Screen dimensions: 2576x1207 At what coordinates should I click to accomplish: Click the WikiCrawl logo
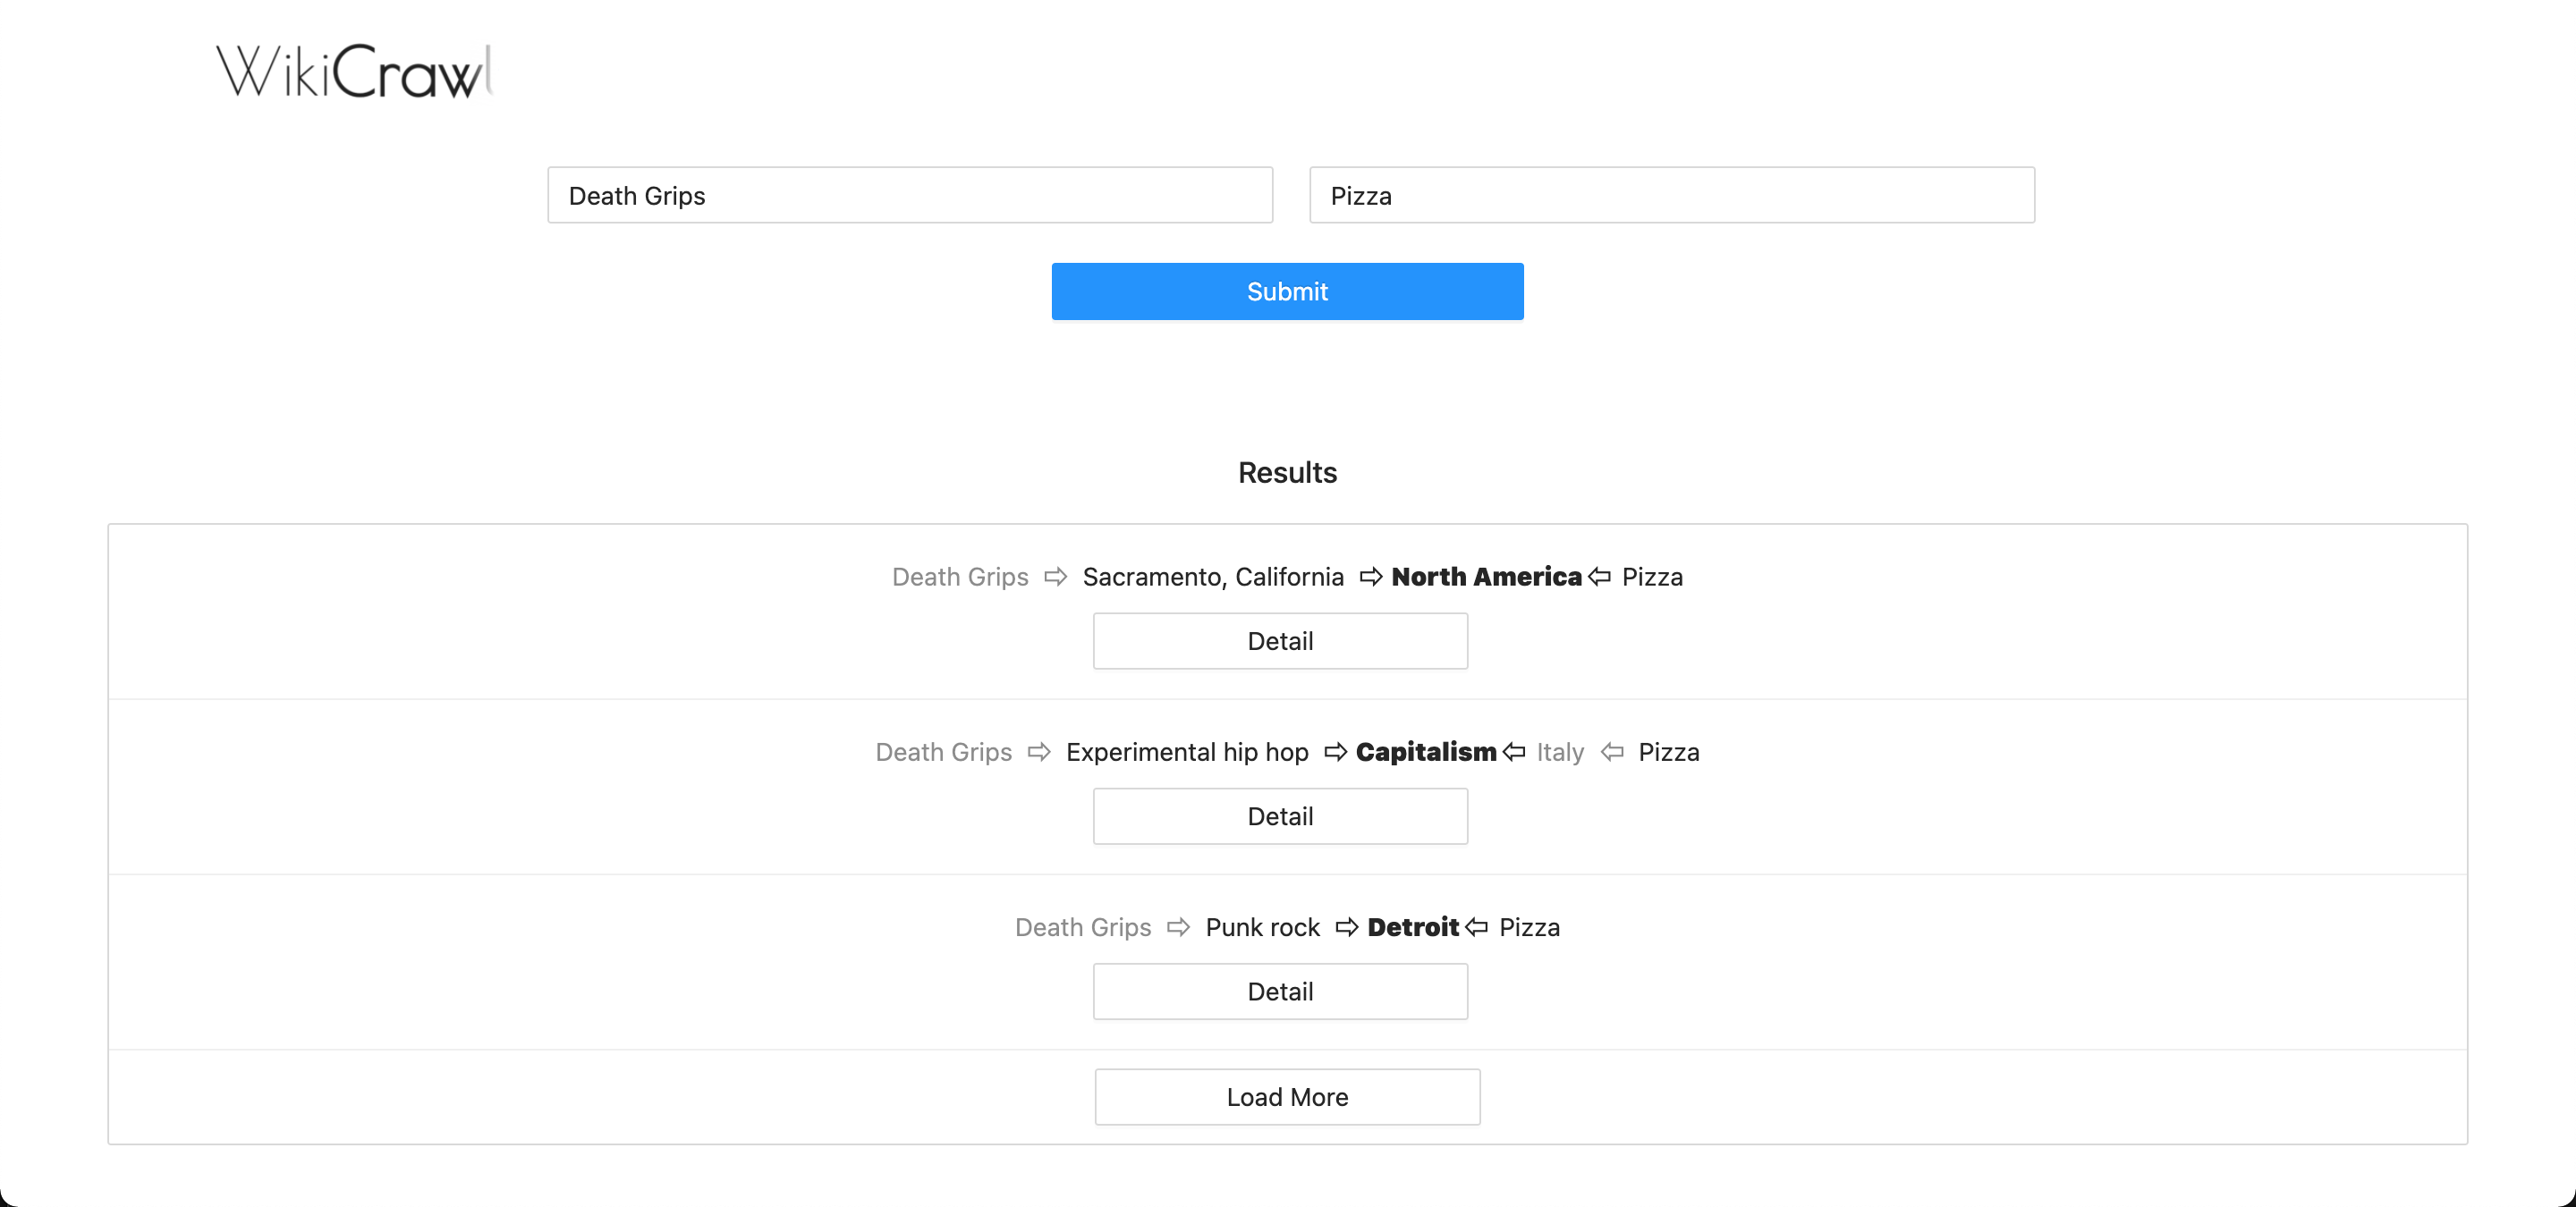[355, 71]
